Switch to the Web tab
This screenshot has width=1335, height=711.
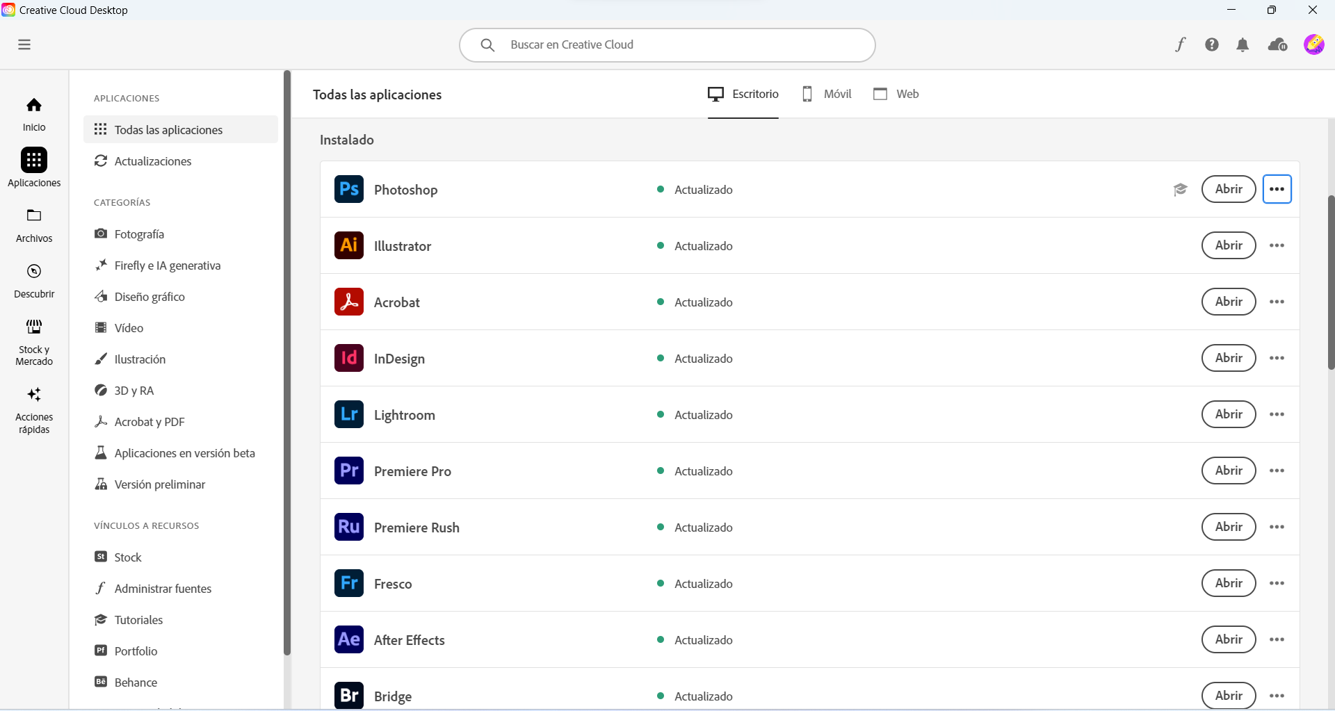click(x=896, y=94)
